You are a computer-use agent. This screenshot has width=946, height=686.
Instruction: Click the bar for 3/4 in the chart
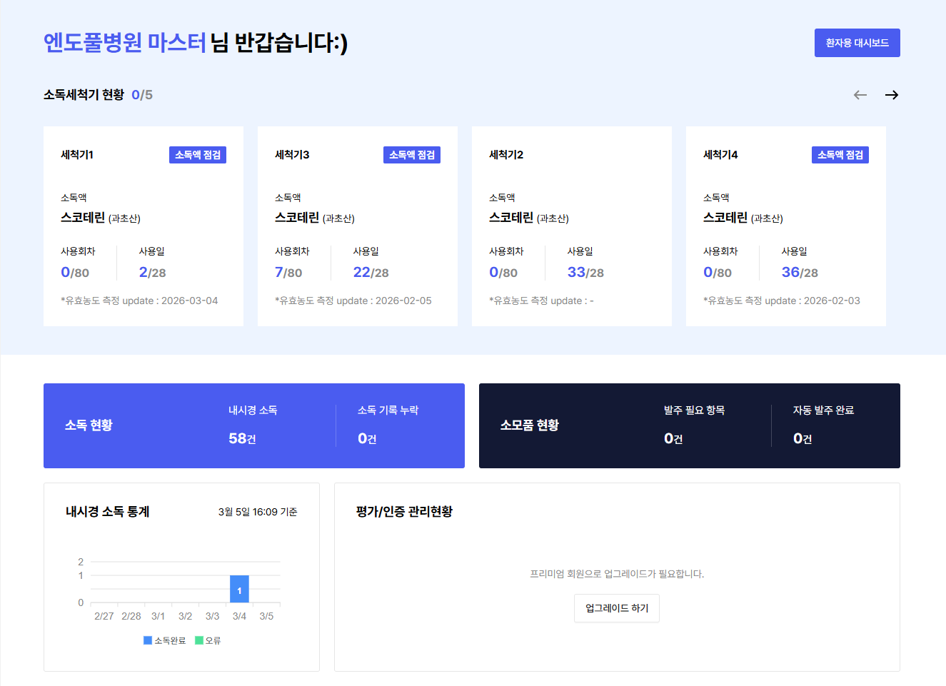239,589
